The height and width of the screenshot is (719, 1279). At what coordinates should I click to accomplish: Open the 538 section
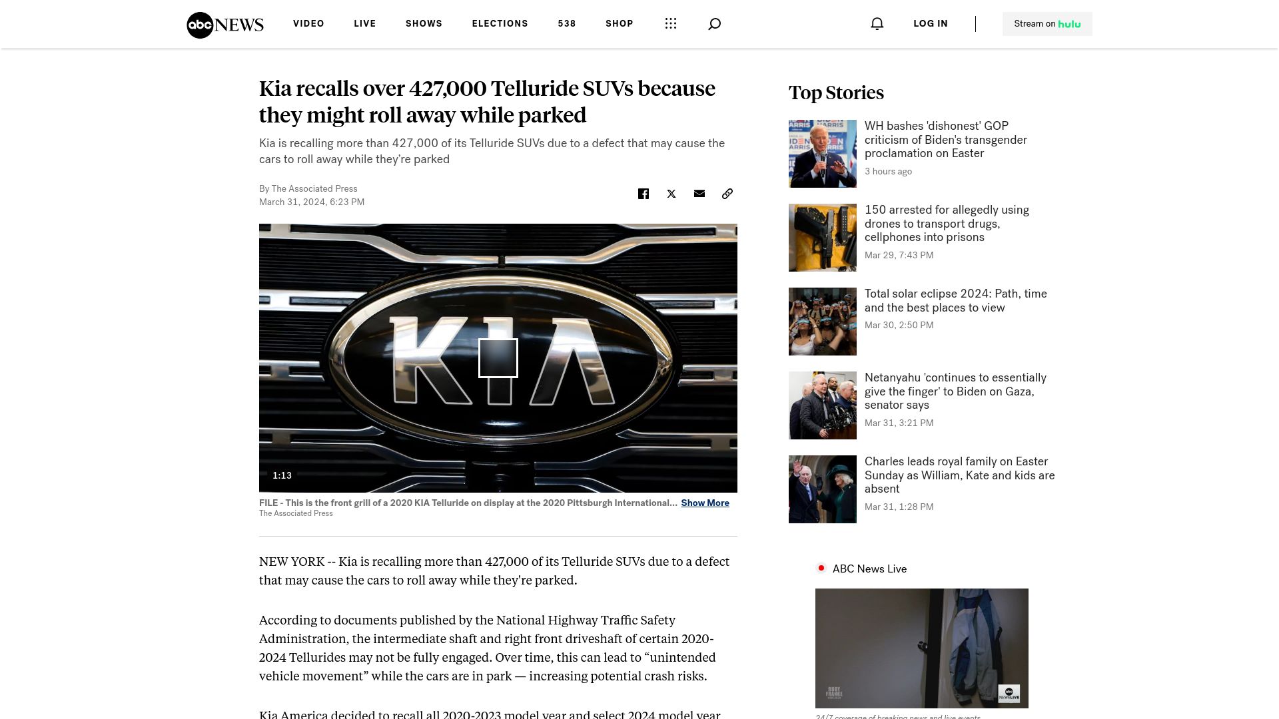(x=567, y=24)
